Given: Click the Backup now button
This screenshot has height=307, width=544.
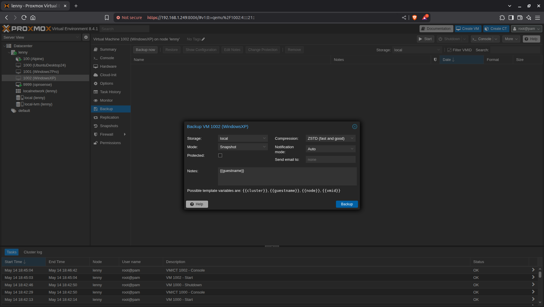Looking at the screenshot, I should (x=145, y=50).
